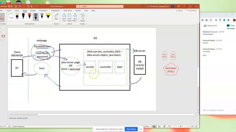
Task: Open the Help tab
Action: [93, 11]
